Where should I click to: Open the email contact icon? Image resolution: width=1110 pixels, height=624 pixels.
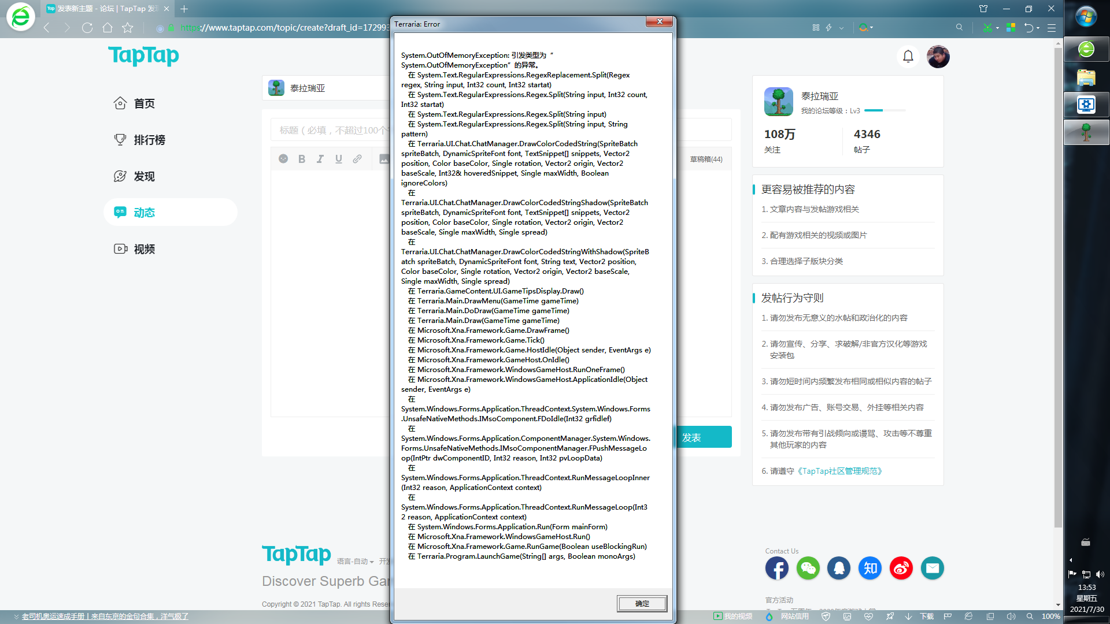[x=933, y=568]
